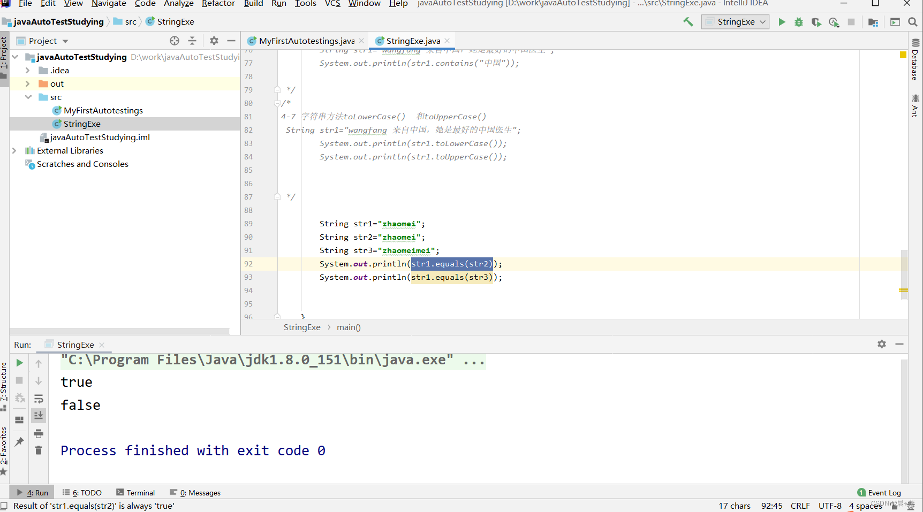923x512 pixels.
Task: Click the CRLF line separator status item
Action: (x=800, y=506)
